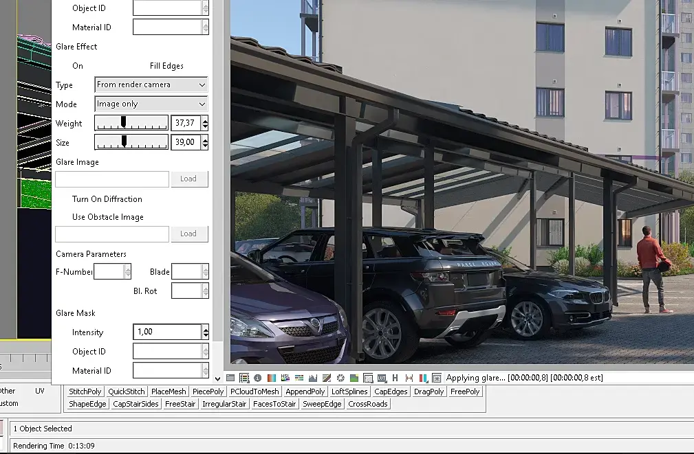The height and width of the screenshot is (454, 694).
Task: Click the glare Weight slider
Action: pyautogui.click(x=131, y=123)
